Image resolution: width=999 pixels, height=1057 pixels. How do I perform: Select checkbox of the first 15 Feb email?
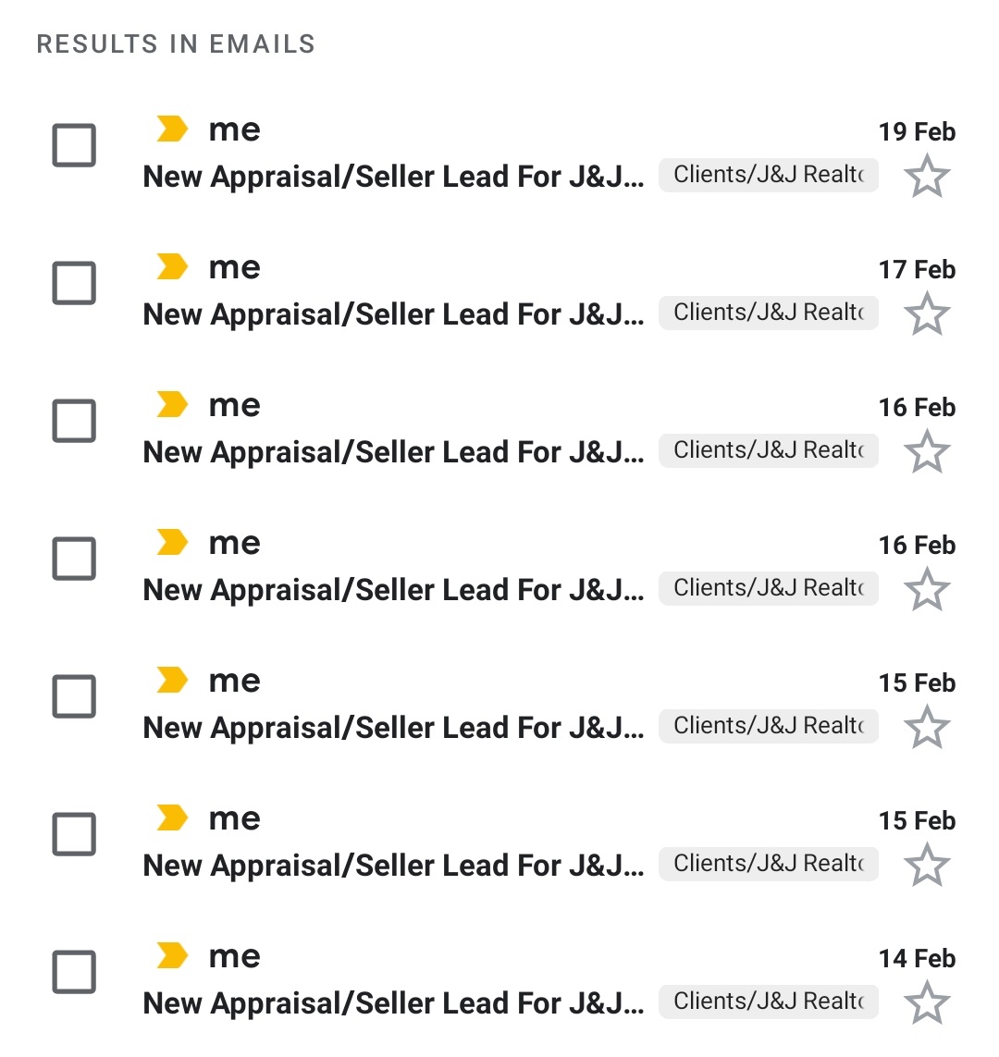pos(74,696)
